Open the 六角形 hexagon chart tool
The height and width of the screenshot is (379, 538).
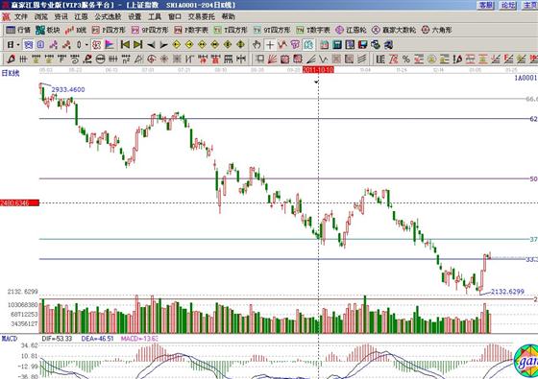coord(437,30)
